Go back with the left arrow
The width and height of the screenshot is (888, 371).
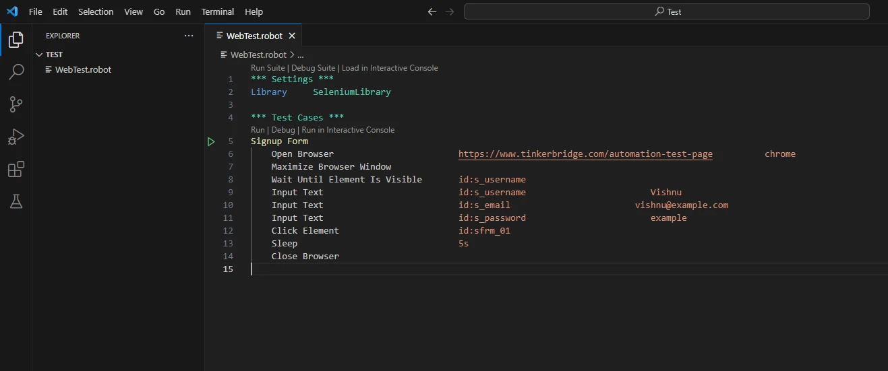tap(433, 11)
